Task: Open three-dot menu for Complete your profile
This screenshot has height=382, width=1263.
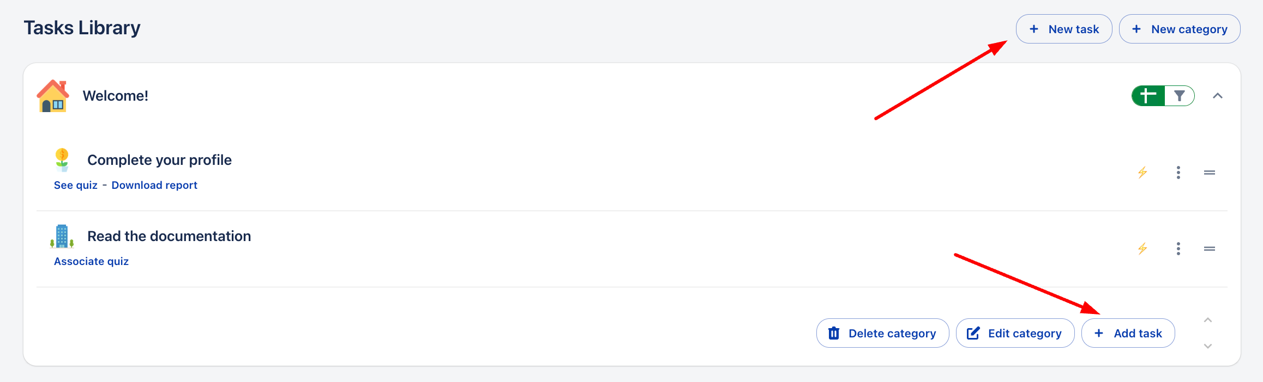Action: pos(1178,172)
